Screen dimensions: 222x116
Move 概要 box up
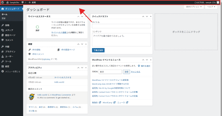[x=78, y=44]
